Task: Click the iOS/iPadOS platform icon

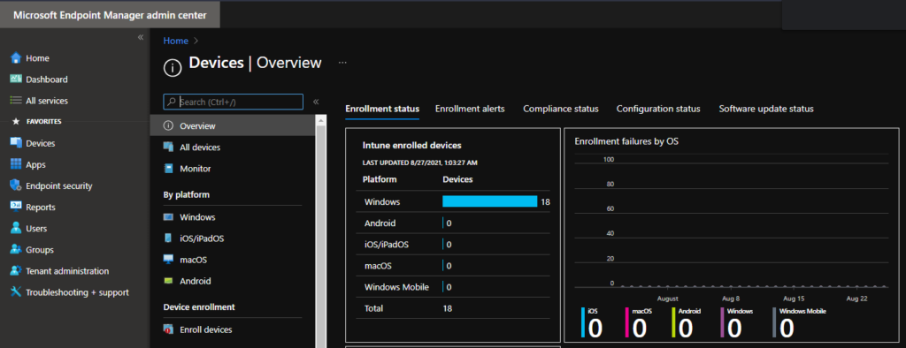Action: [168, 238]
